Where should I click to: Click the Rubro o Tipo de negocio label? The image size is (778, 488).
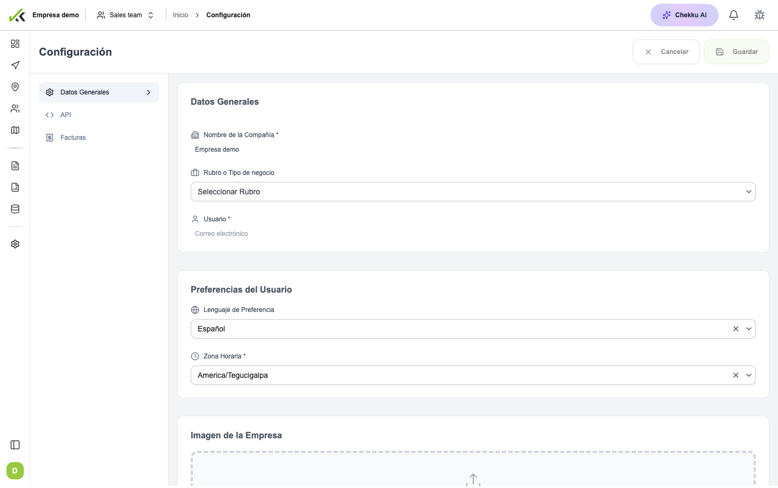[x=239, y=173]
